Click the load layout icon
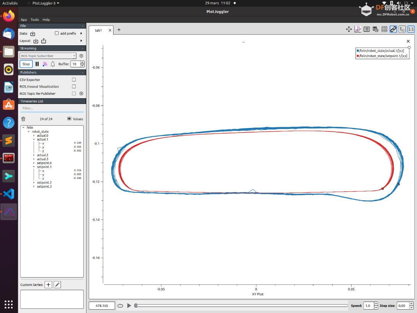417x313 pixels. click(x=36, y=41)
